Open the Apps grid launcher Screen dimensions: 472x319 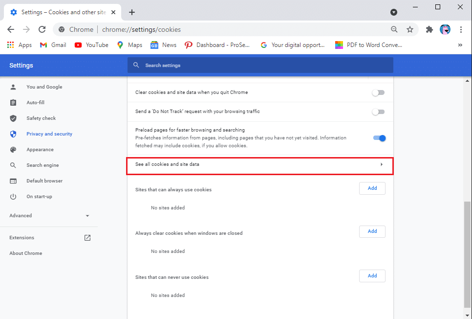click(10, 45)
